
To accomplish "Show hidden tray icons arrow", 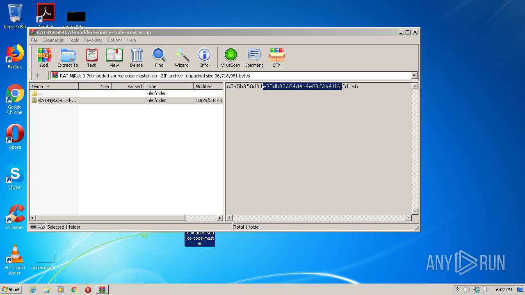I will click(x=457, y=290).
